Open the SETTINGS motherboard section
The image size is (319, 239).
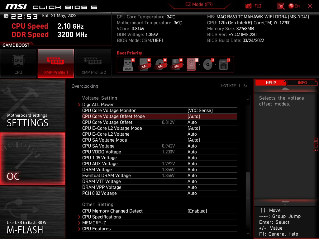coord(32,105)
